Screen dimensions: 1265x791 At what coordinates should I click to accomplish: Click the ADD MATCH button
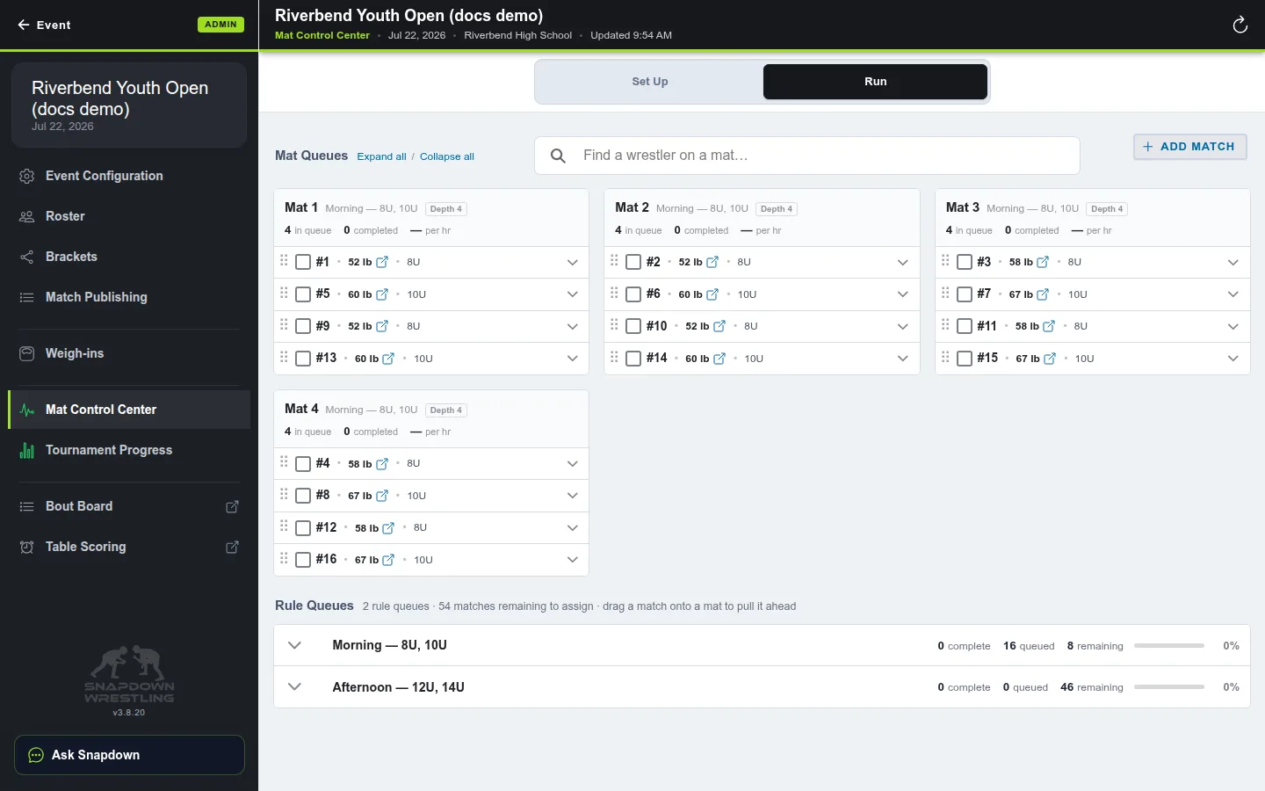point(1189,147)
